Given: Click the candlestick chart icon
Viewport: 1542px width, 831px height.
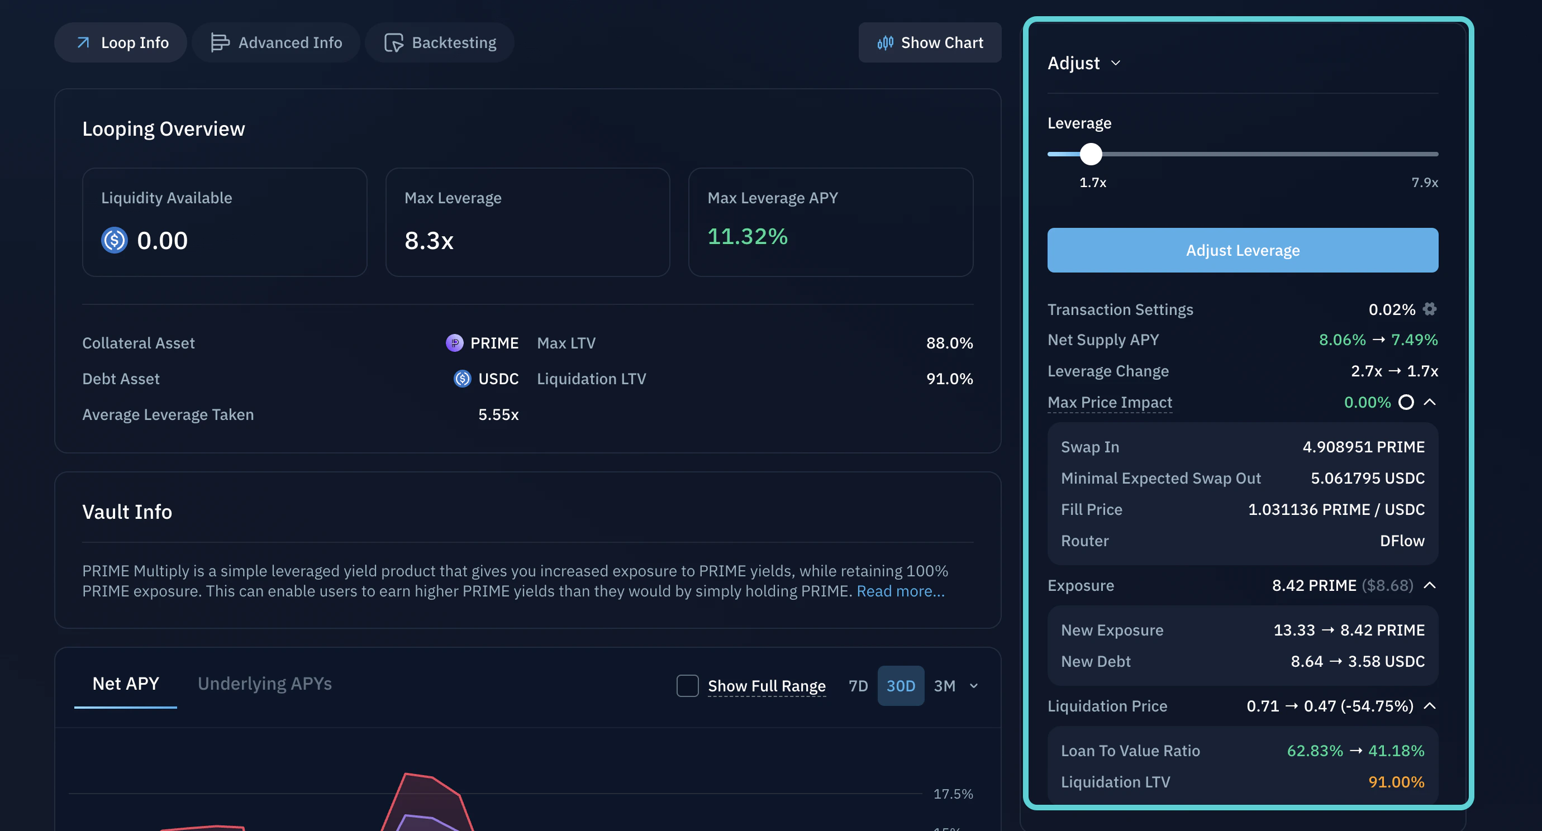Looking at the screenshot, I should click(885, 42).
